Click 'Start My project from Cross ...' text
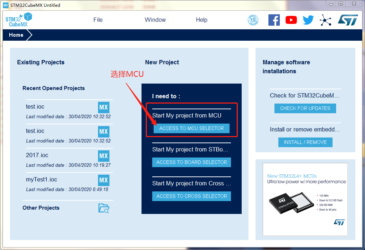Screen dimensions: 365x250 (191, 183)
